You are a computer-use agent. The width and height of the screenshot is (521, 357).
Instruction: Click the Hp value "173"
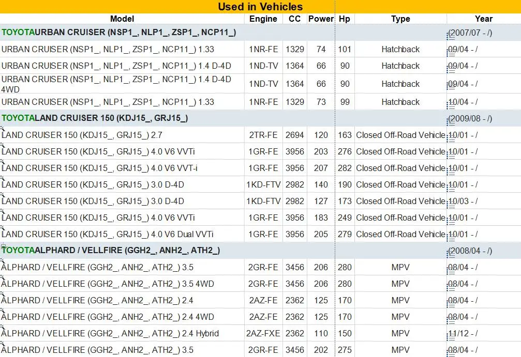[x=345, y=201]
